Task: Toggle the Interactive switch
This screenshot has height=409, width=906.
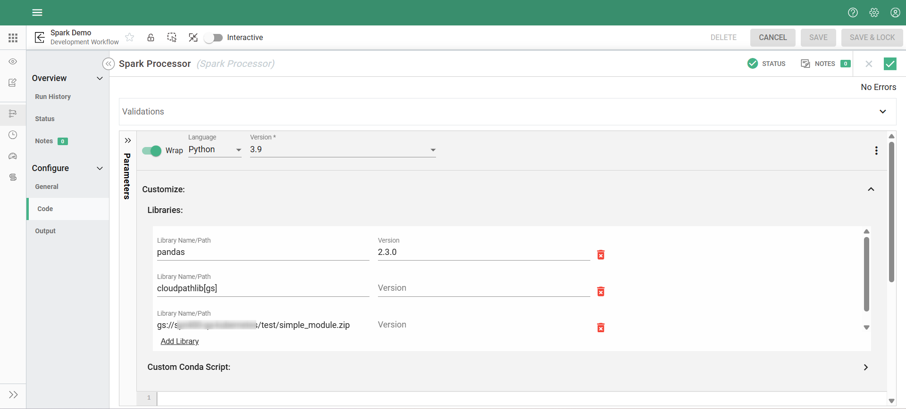Action: tap(213, 38)
